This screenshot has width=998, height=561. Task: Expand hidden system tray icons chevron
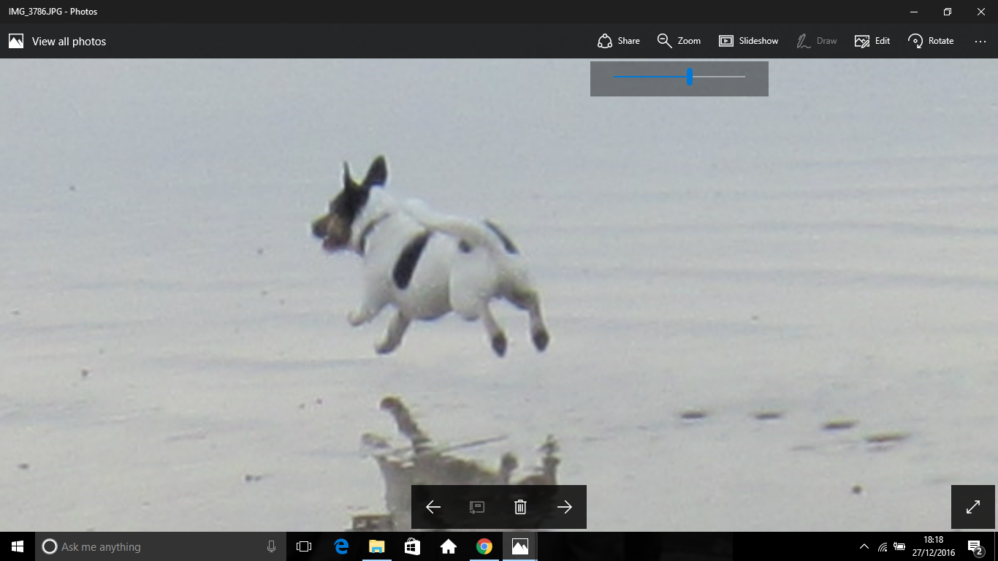click(x=864, y=546)
